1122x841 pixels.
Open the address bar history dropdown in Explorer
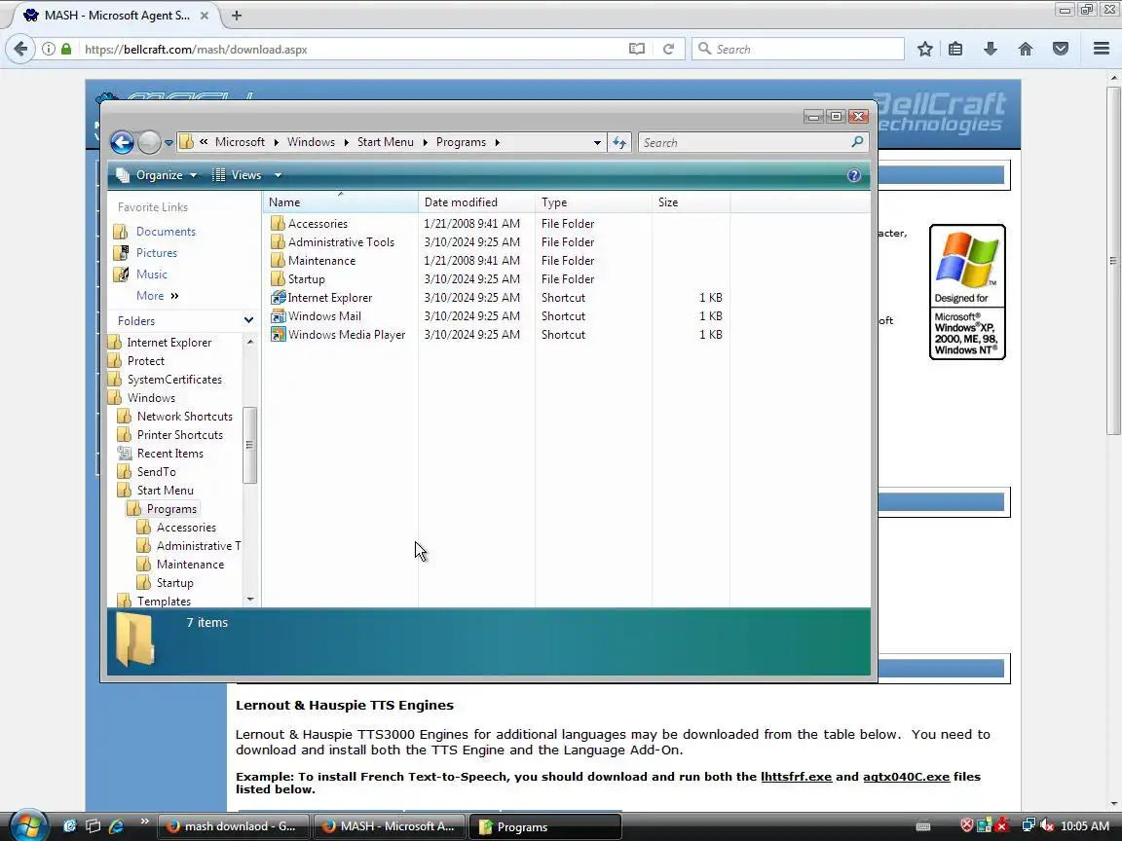pyautogui.click(x=597, y=142)
